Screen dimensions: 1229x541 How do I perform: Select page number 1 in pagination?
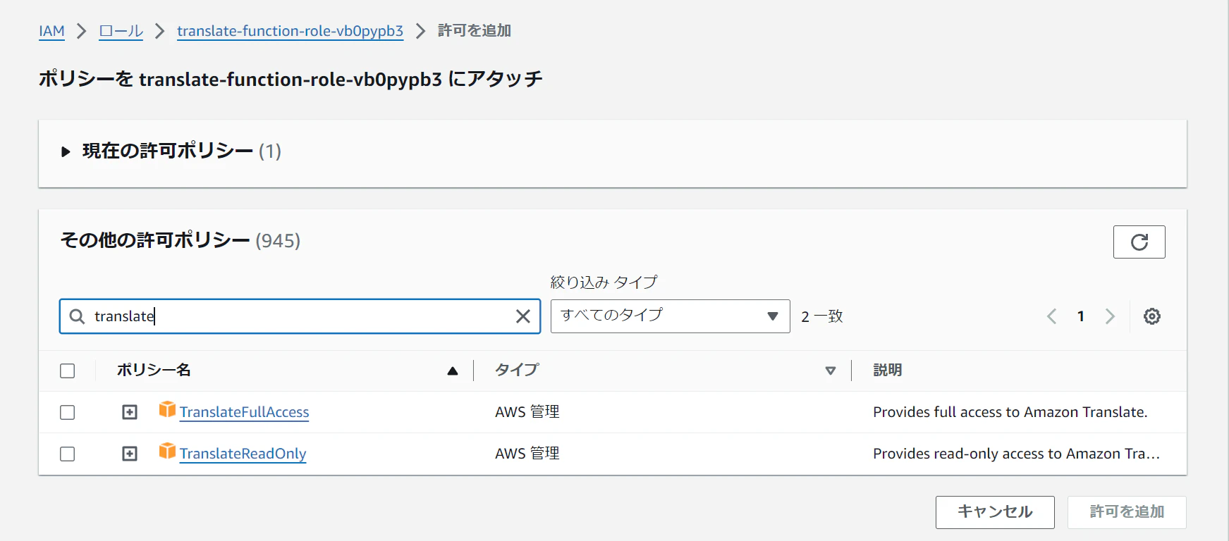(1081, 316)
